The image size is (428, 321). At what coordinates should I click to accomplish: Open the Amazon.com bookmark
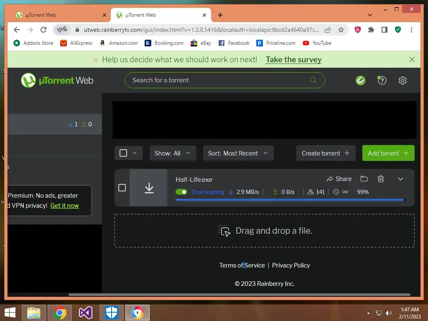click(119, 43)
